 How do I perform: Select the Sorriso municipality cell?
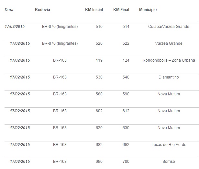coord(169,162)
